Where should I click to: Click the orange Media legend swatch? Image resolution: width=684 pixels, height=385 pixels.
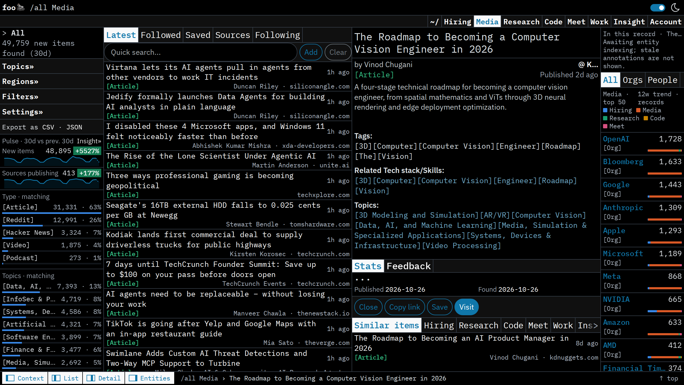(638, 110)
